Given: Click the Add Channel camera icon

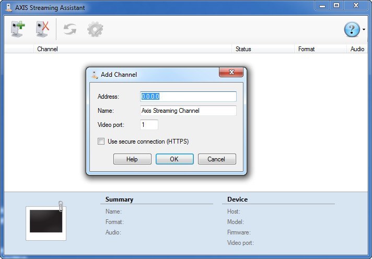Looking at the screenshot, I should click(18, 29).
